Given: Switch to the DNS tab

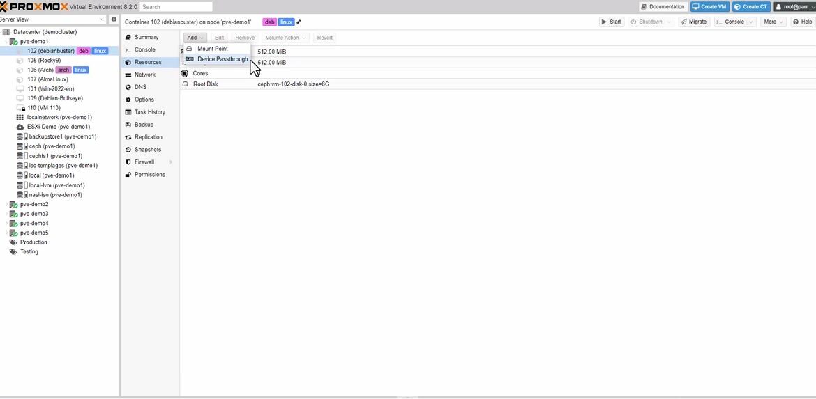Looking at the screenshot, I should (x=150, y=87).
